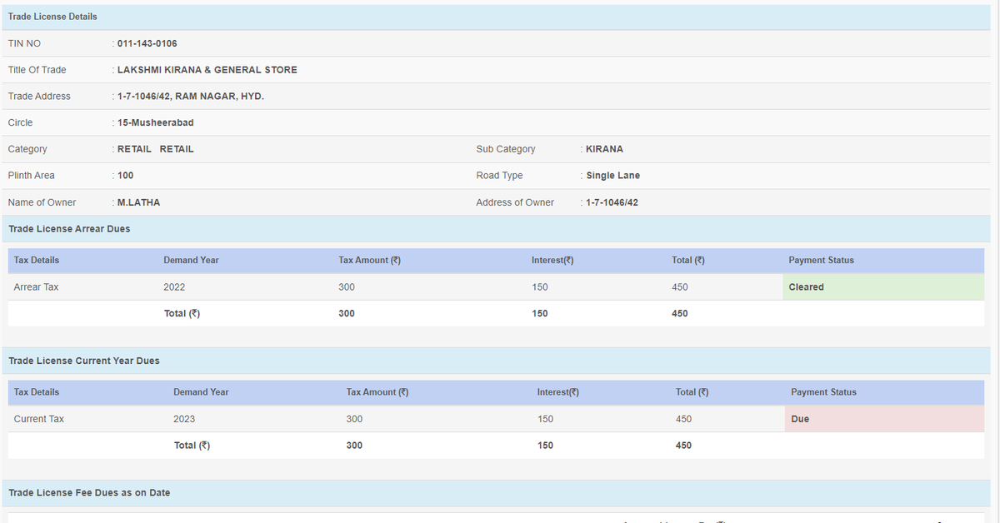Click the Trade Address label
Image resolution: width=1000 pixels, height=523 pixels.
39,97
